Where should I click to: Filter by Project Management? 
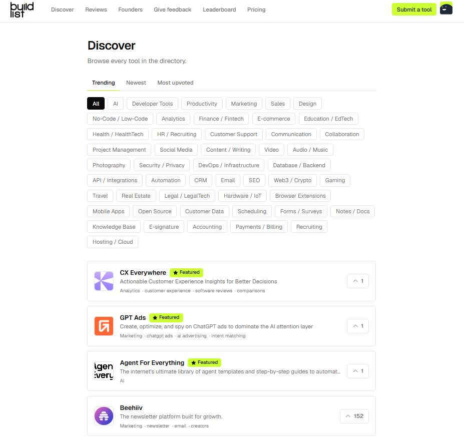(x=119, y=150)
